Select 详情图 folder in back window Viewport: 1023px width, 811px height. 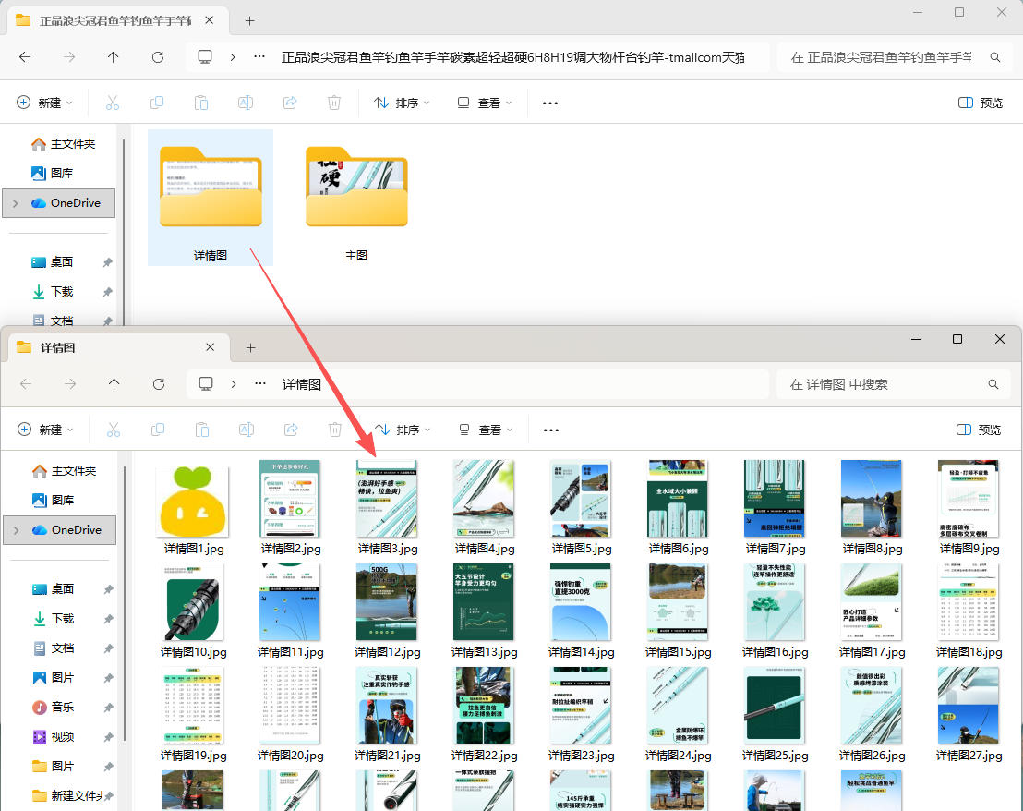(211, 199)
